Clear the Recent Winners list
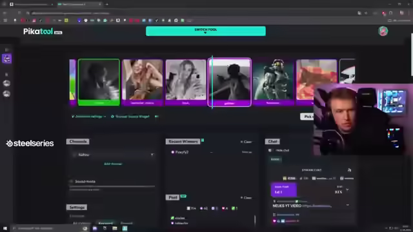Viewport: 413px width, 232px height. [247, 142]
